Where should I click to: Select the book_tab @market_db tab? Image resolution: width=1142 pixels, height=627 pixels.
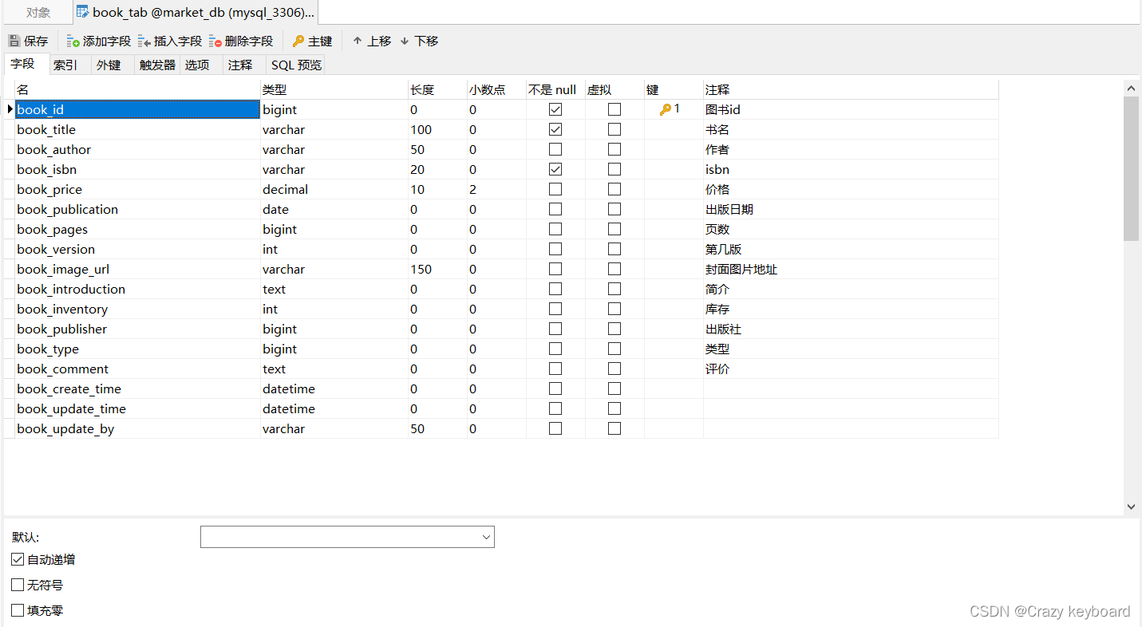coord(196,12)
